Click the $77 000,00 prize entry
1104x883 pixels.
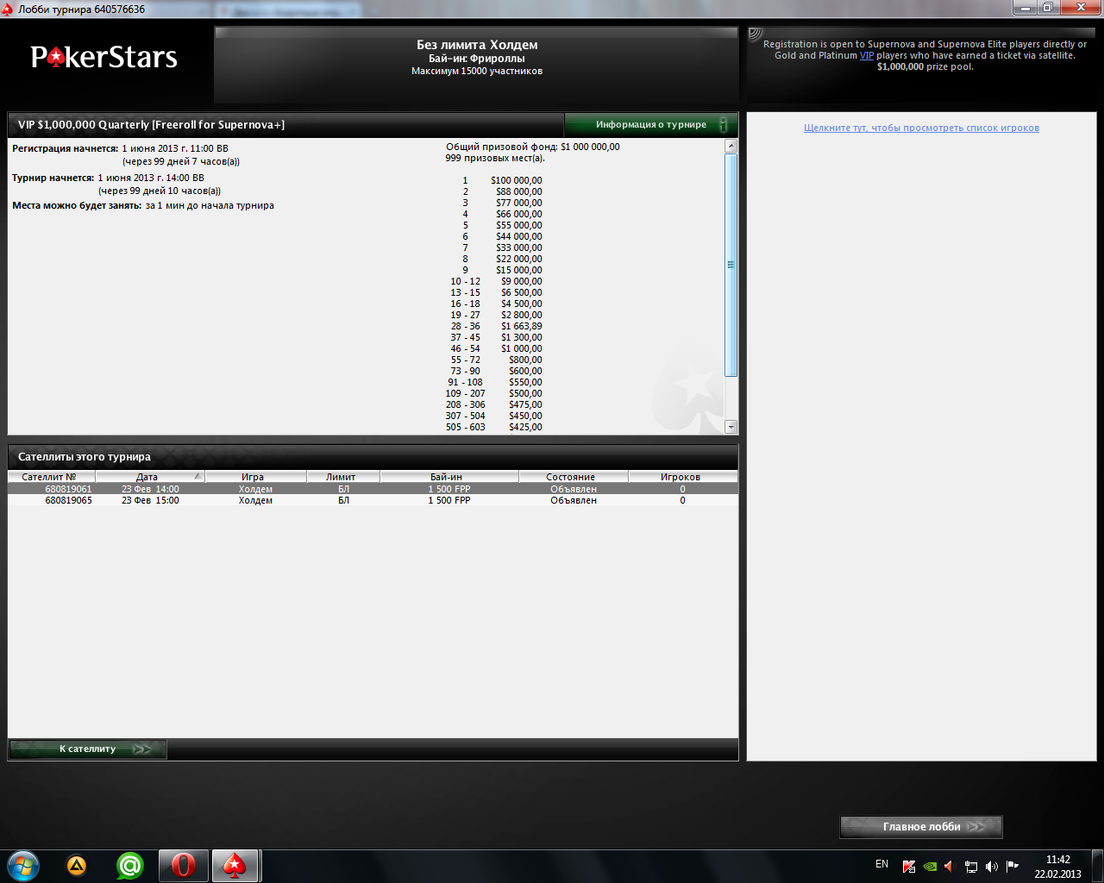pyautogui.click(x=519, y=203)
